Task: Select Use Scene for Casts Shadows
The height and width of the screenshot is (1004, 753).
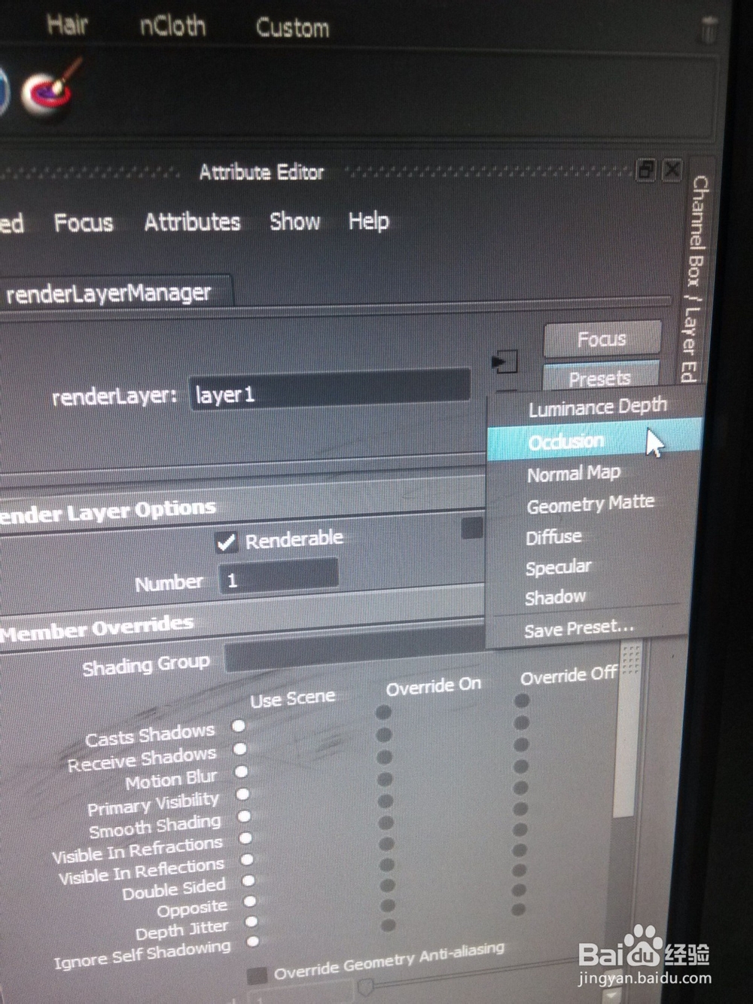Action: click(x=239, y=726)
